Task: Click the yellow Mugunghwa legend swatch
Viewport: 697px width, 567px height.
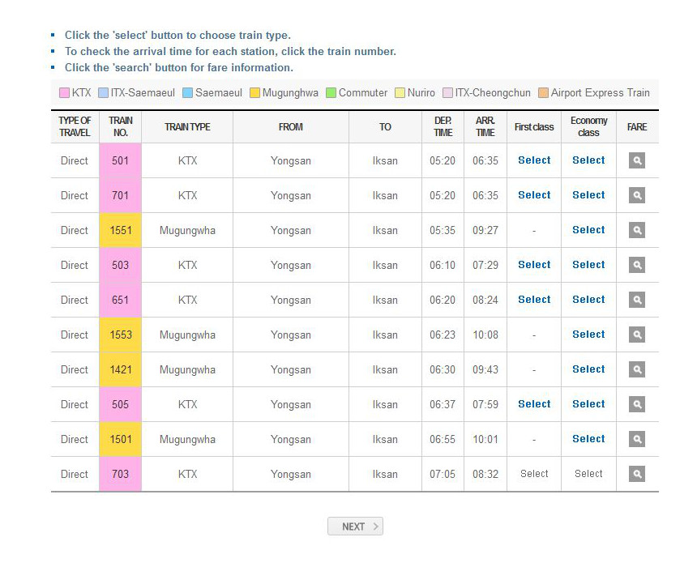Action: (x=255, y=93)
